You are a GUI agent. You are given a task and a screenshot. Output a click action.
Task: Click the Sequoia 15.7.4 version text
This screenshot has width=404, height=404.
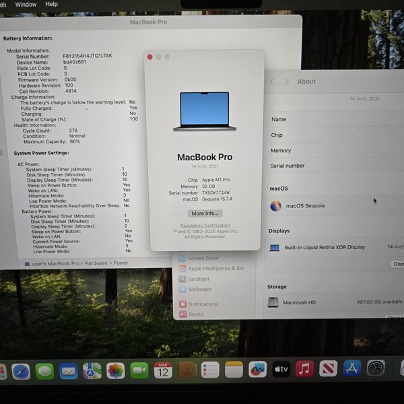tap(217, 199)
